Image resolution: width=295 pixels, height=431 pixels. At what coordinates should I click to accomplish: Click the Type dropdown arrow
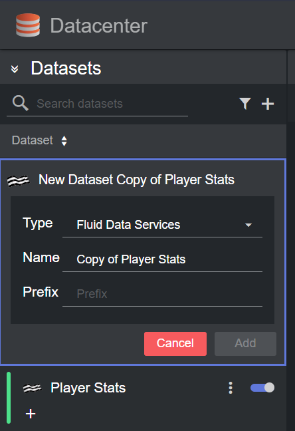pos(248,225)
